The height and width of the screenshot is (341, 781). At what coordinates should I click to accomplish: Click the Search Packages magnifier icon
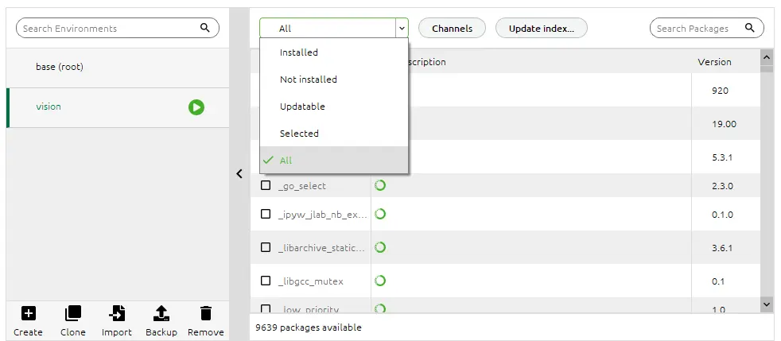point(749,28)
